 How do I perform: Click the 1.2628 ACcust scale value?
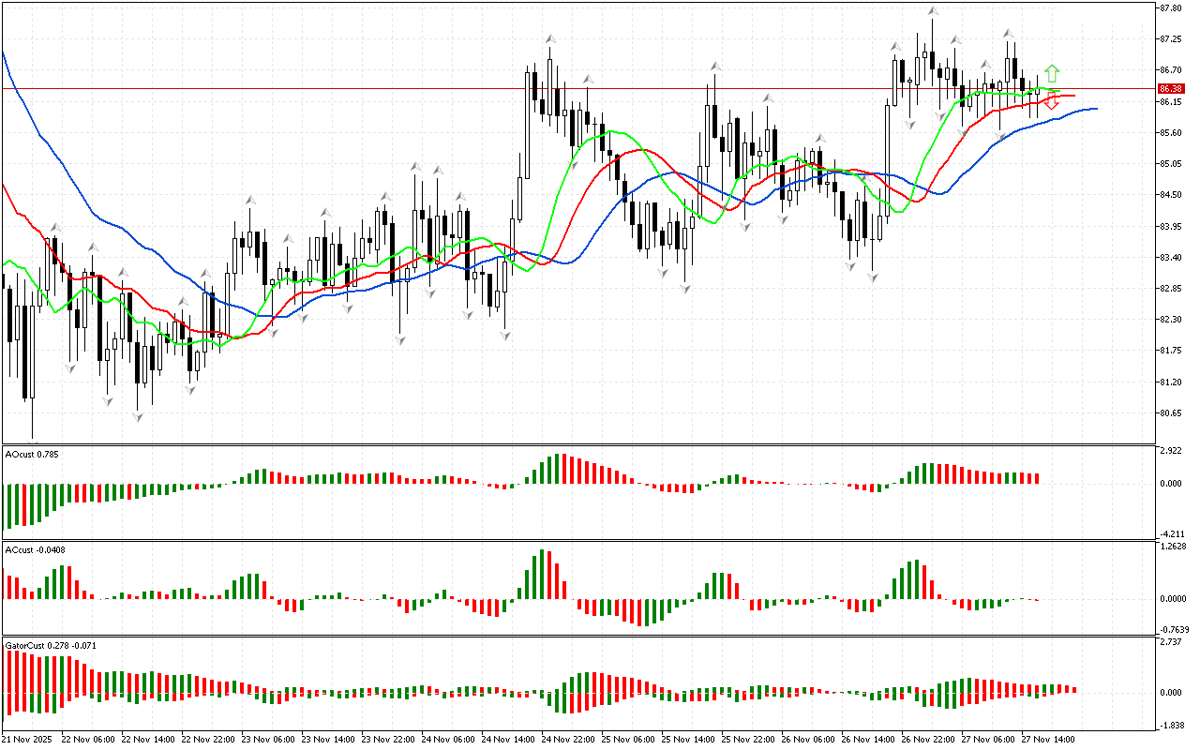[1174, 547]
